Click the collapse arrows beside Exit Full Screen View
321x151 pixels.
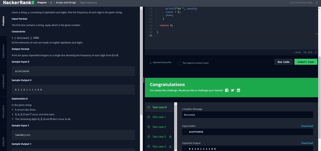pyautogui.click(x=316, y=2)
